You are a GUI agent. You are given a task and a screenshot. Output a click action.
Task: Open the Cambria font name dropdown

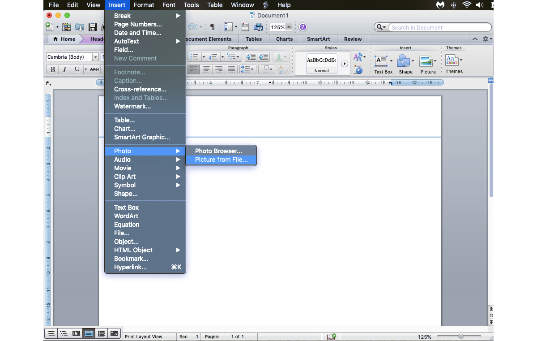[95, 57]
